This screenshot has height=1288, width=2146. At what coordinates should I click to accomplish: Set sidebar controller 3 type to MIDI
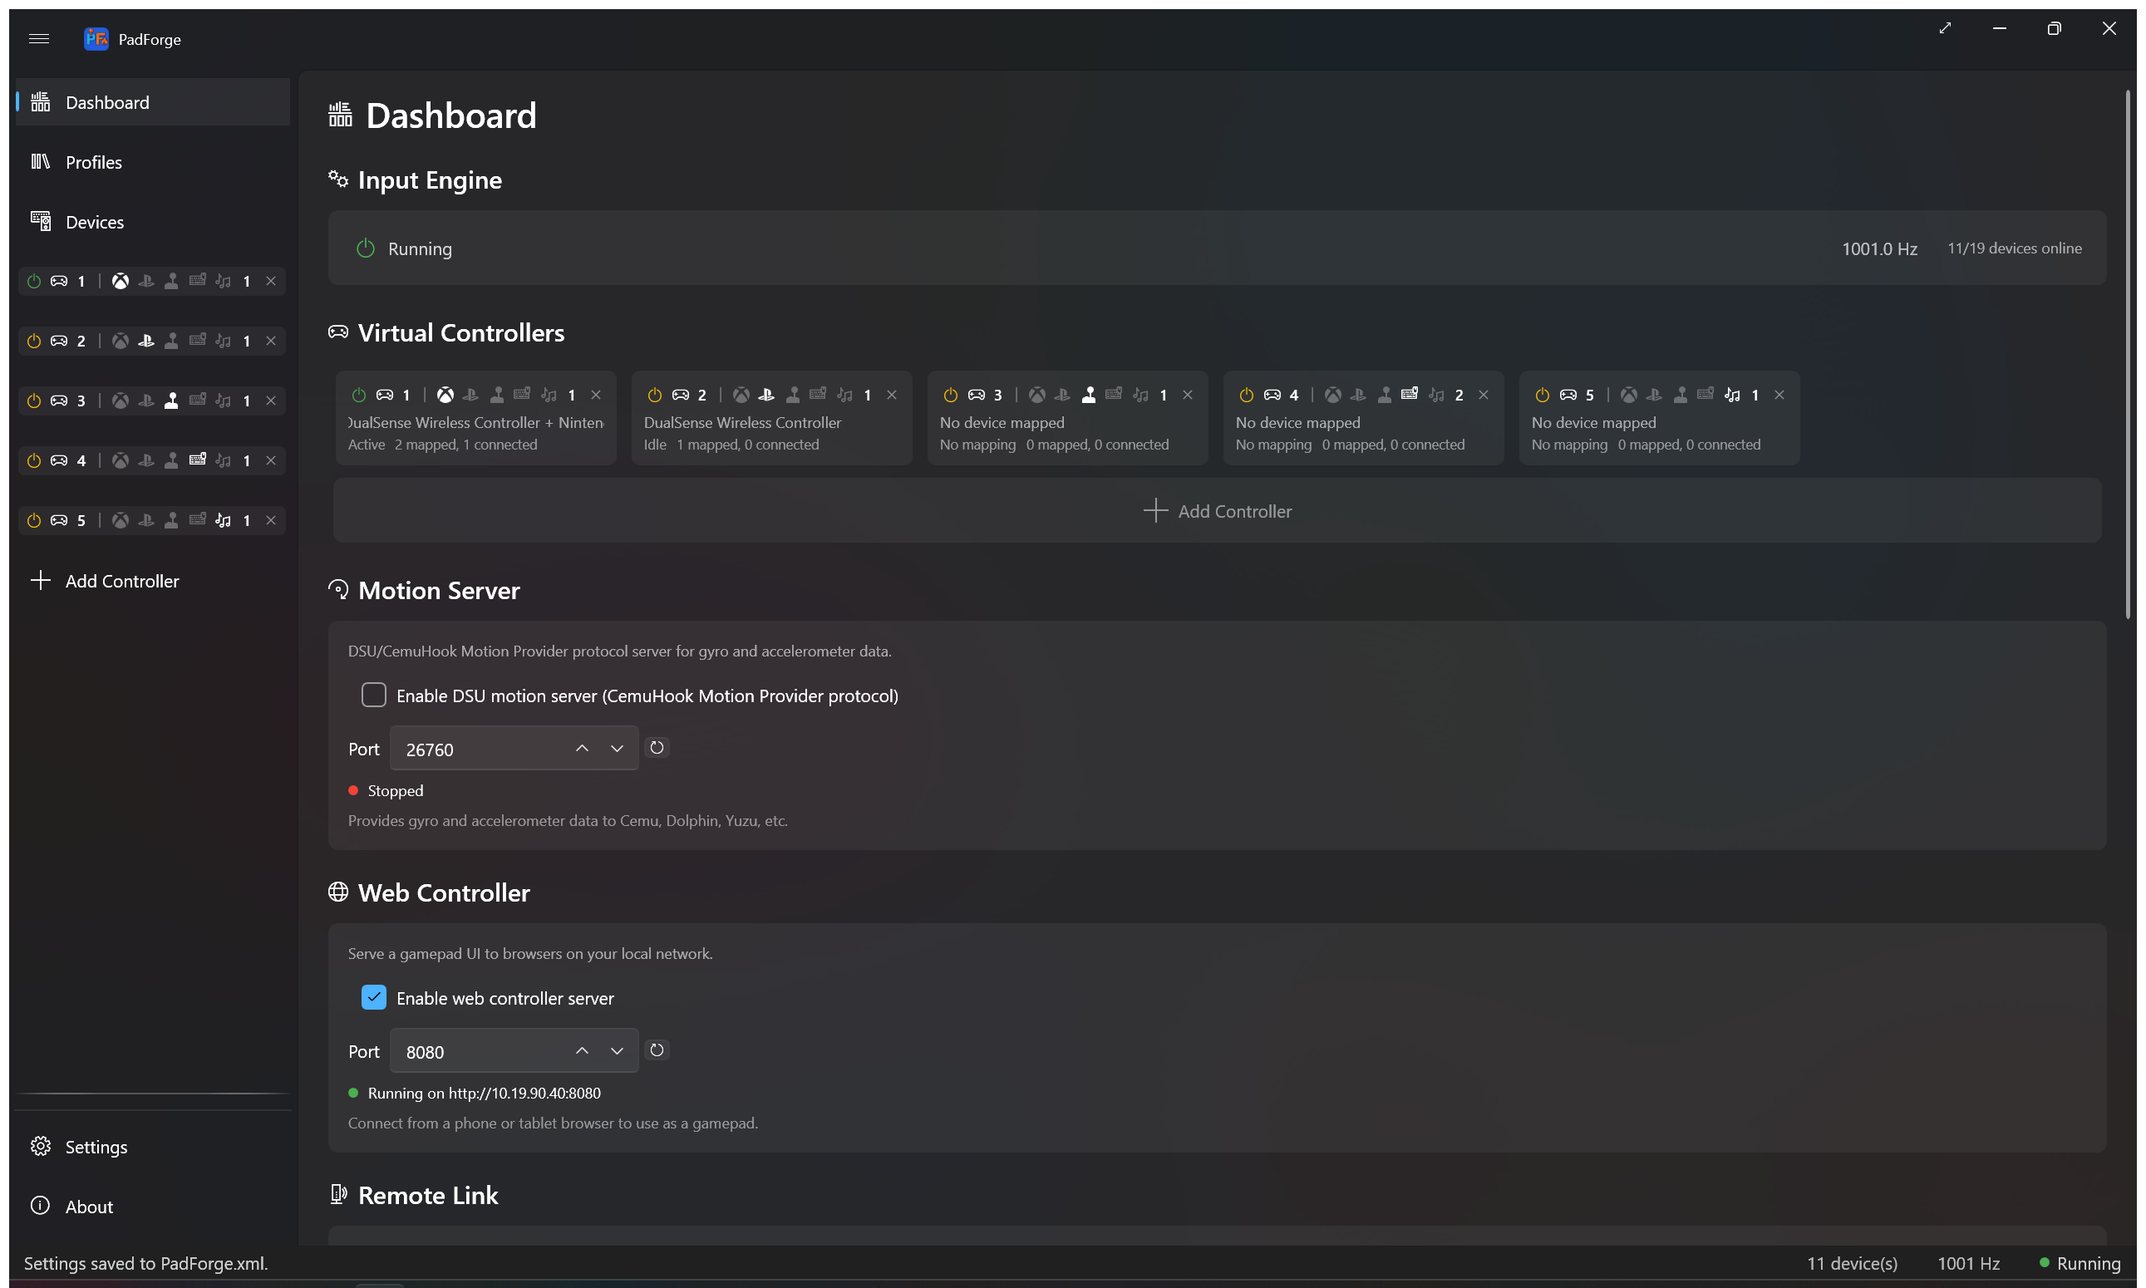pos(223,401)
